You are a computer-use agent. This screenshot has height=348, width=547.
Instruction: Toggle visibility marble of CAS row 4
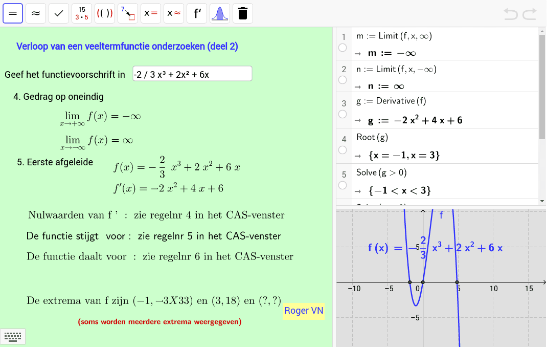click(343, 150)
